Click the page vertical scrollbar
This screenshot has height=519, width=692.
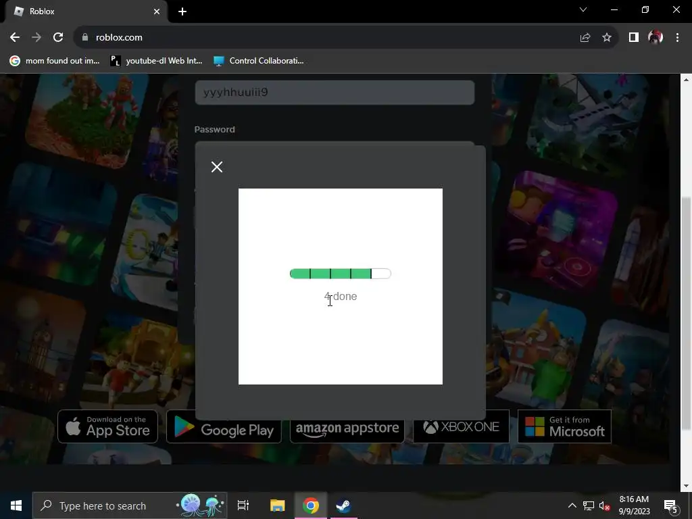pos(685,314)
